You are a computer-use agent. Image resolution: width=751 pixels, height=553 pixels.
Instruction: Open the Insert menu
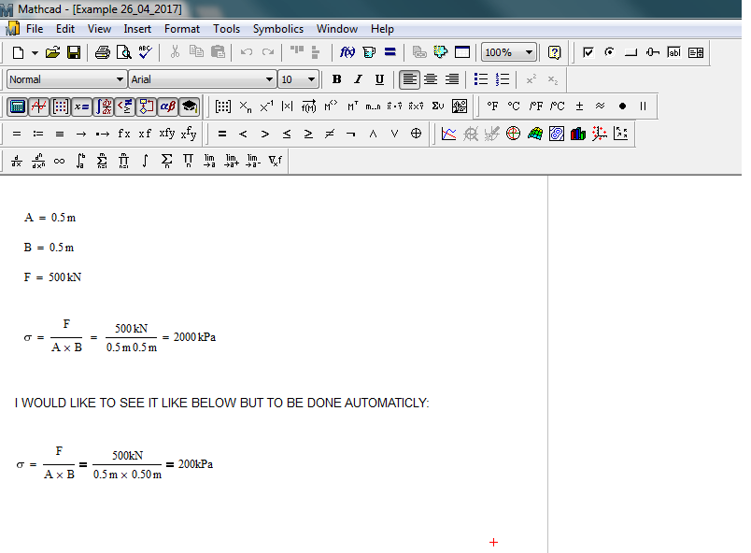137,29
